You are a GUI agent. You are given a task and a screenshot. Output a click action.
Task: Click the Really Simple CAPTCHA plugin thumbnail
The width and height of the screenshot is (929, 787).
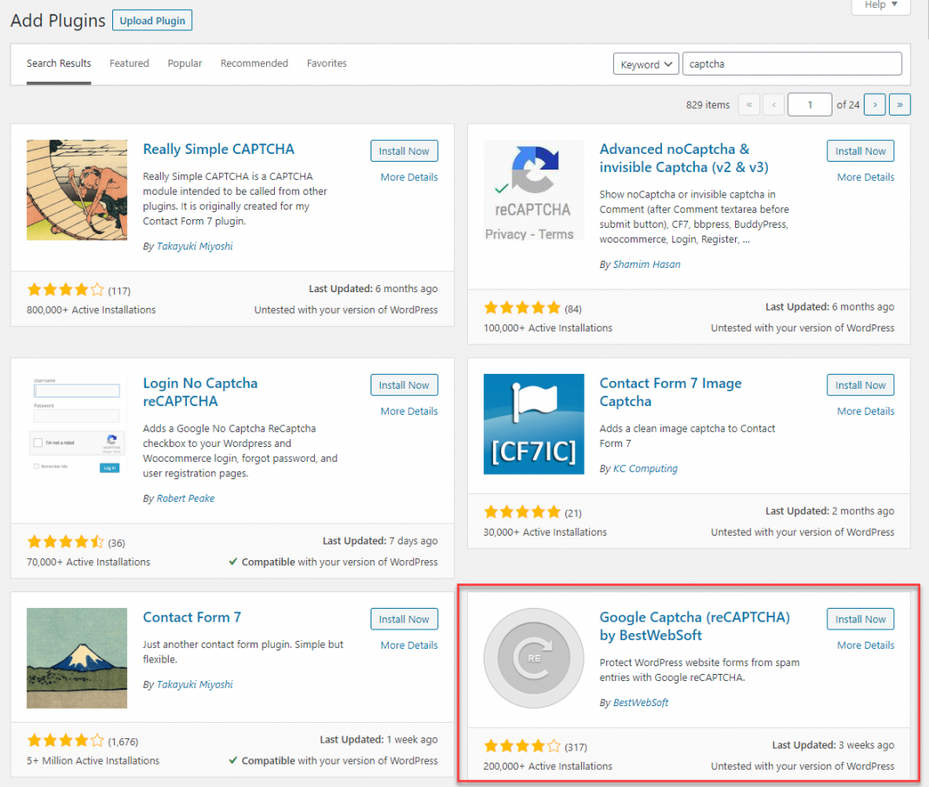(77, 190)
